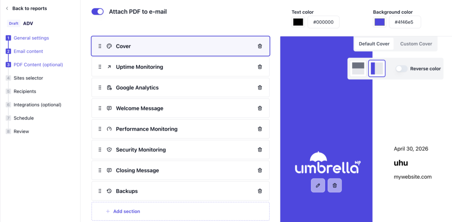Click the Draft status badge

(14, 23)
